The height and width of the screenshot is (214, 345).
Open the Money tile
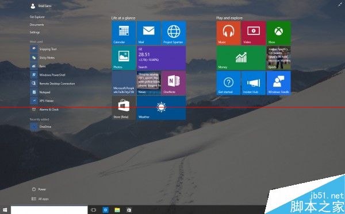241,58
